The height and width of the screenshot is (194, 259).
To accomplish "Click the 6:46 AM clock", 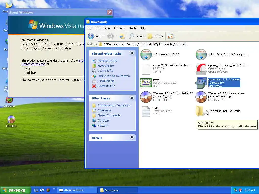I will (250, 190).
